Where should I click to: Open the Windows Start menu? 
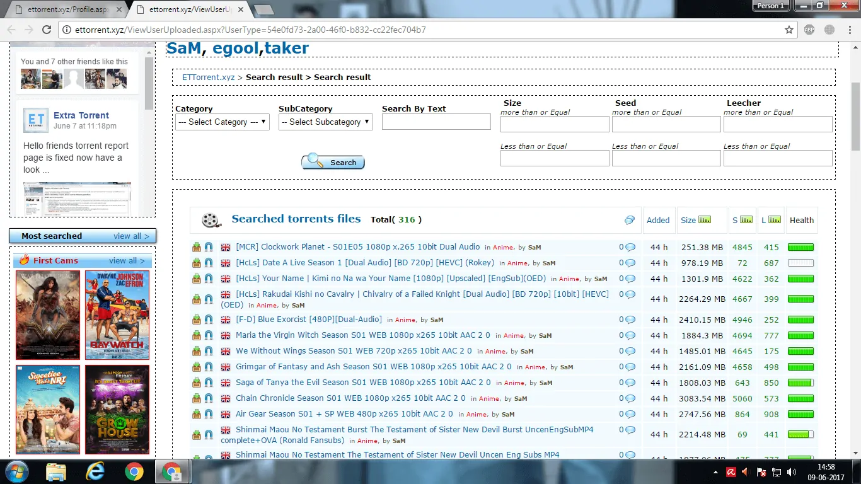coord(17,471)
